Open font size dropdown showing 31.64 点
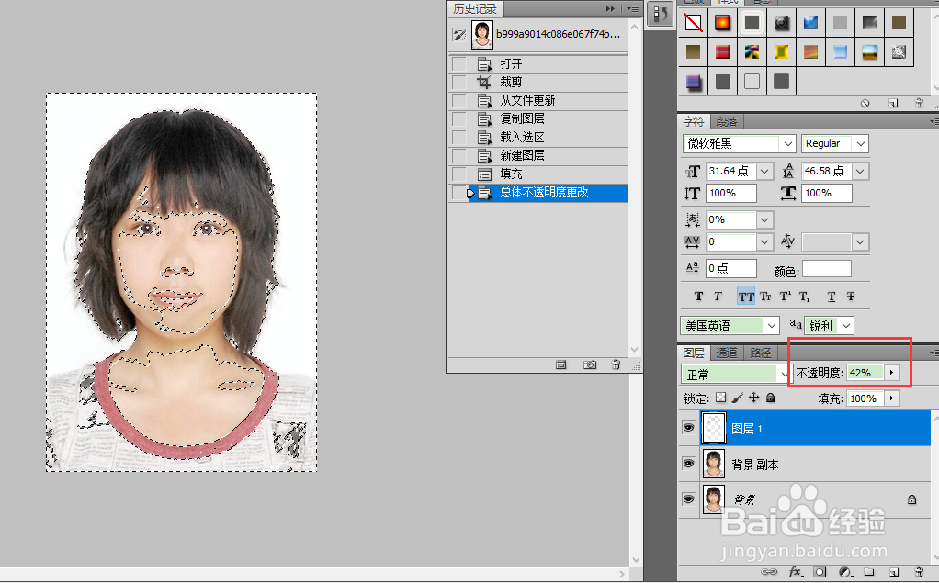The height and width of the screenshot is (583, 939). click(x=764, y=171)
